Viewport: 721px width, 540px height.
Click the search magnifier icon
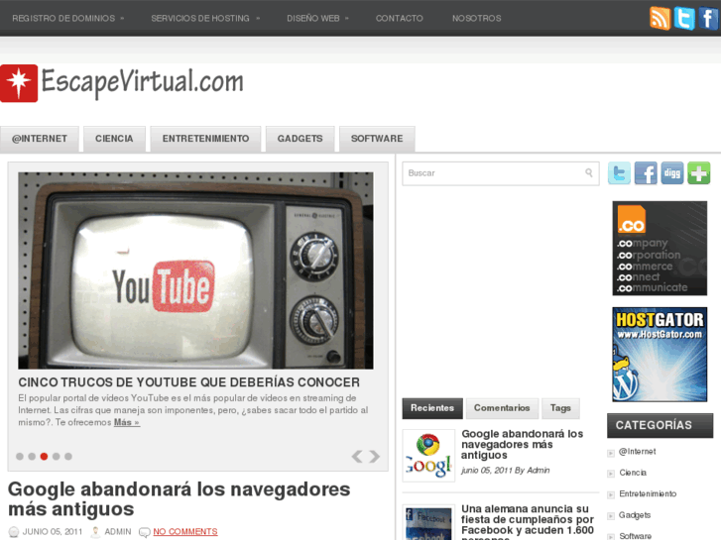click(x=589, y=172)
